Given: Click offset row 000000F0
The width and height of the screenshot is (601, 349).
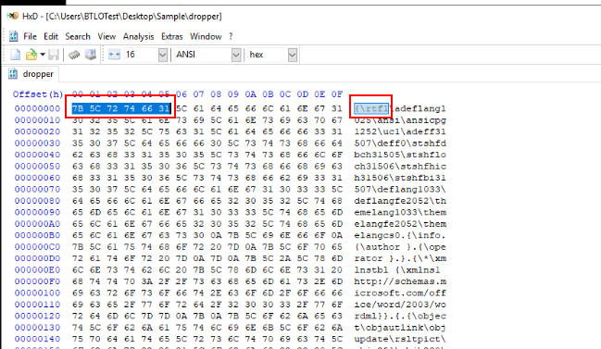Looking at the screenshot, I should [x=38, y=281].
